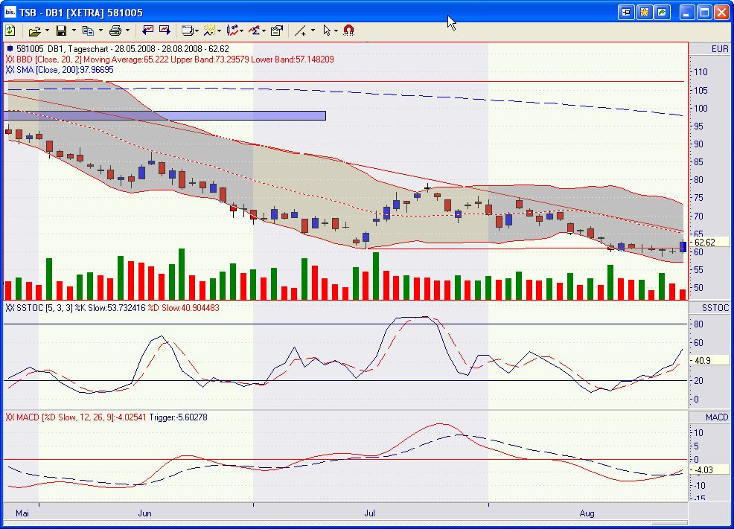734x529 pixels.
Task: Click the 40.9 SSTOC value marker
Action: click(x=709, y=361)
